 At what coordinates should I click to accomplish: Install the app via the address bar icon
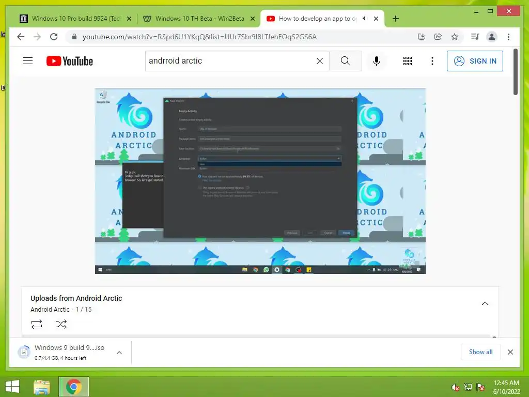point(421,37)
